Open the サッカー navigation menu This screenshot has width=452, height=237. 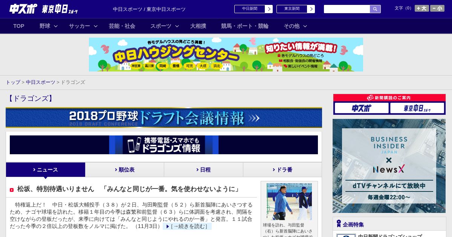click(79, 26)
